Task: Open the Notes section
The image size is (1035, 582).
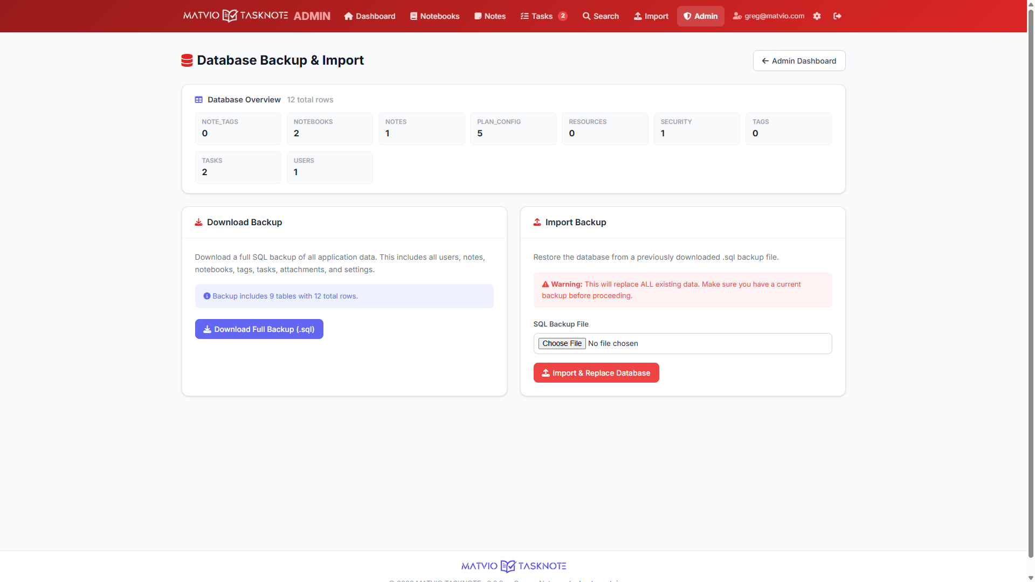Action: [489, 16]
